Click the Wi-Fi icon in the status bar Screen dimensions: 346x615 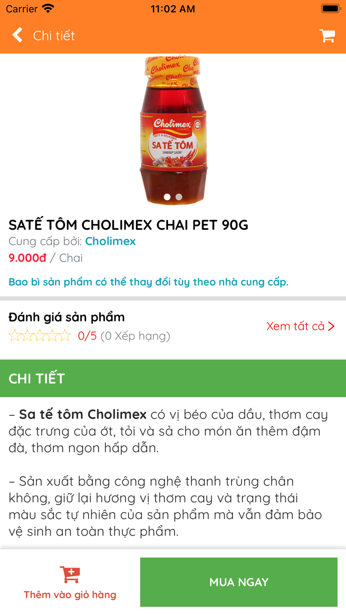pyautogui.click(x=48, y=9)
